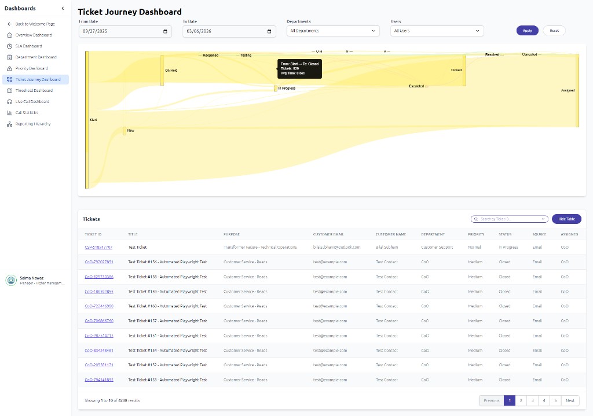Image resolution: width=593 pixels, height=416 pixels.
Task: Click the Live Call Dashboard headset icon
Action: 9,102
